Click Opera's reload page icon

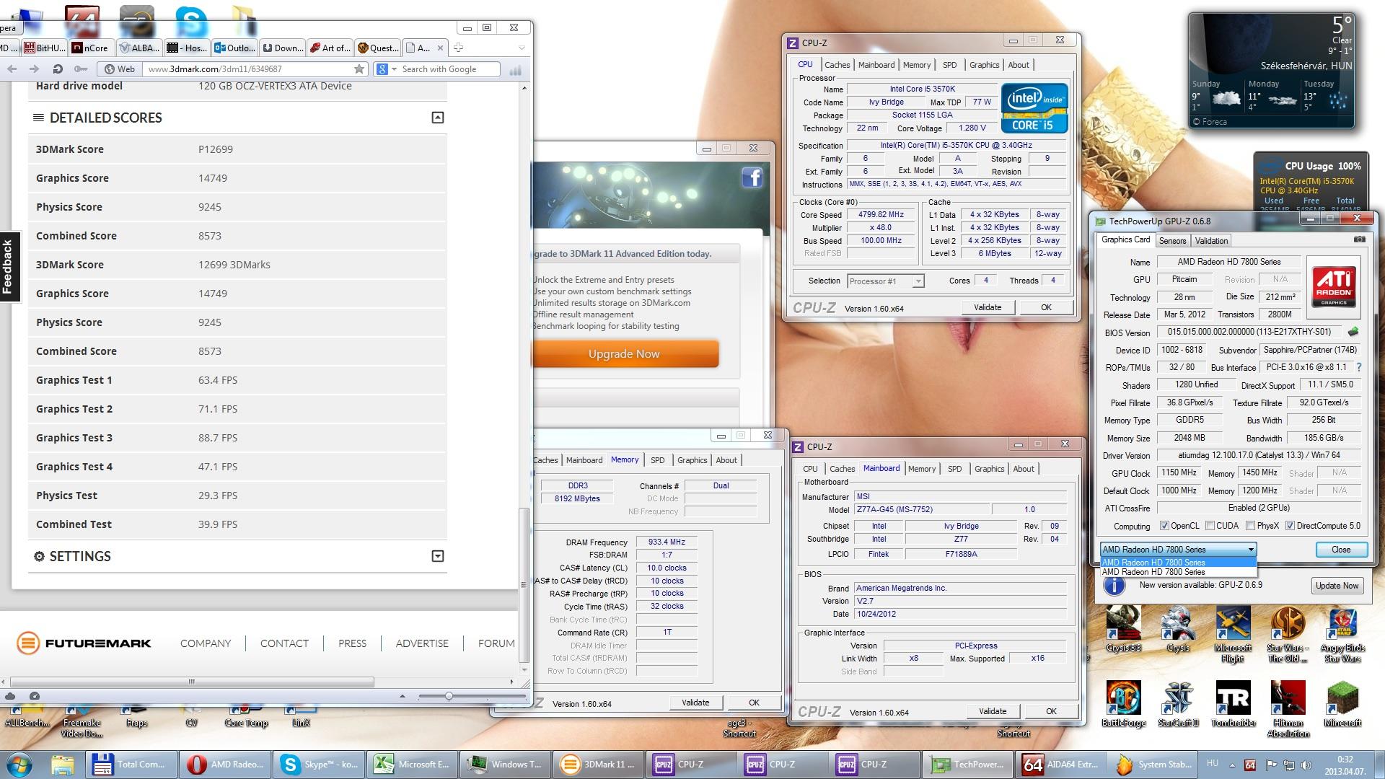pos(58,69)
